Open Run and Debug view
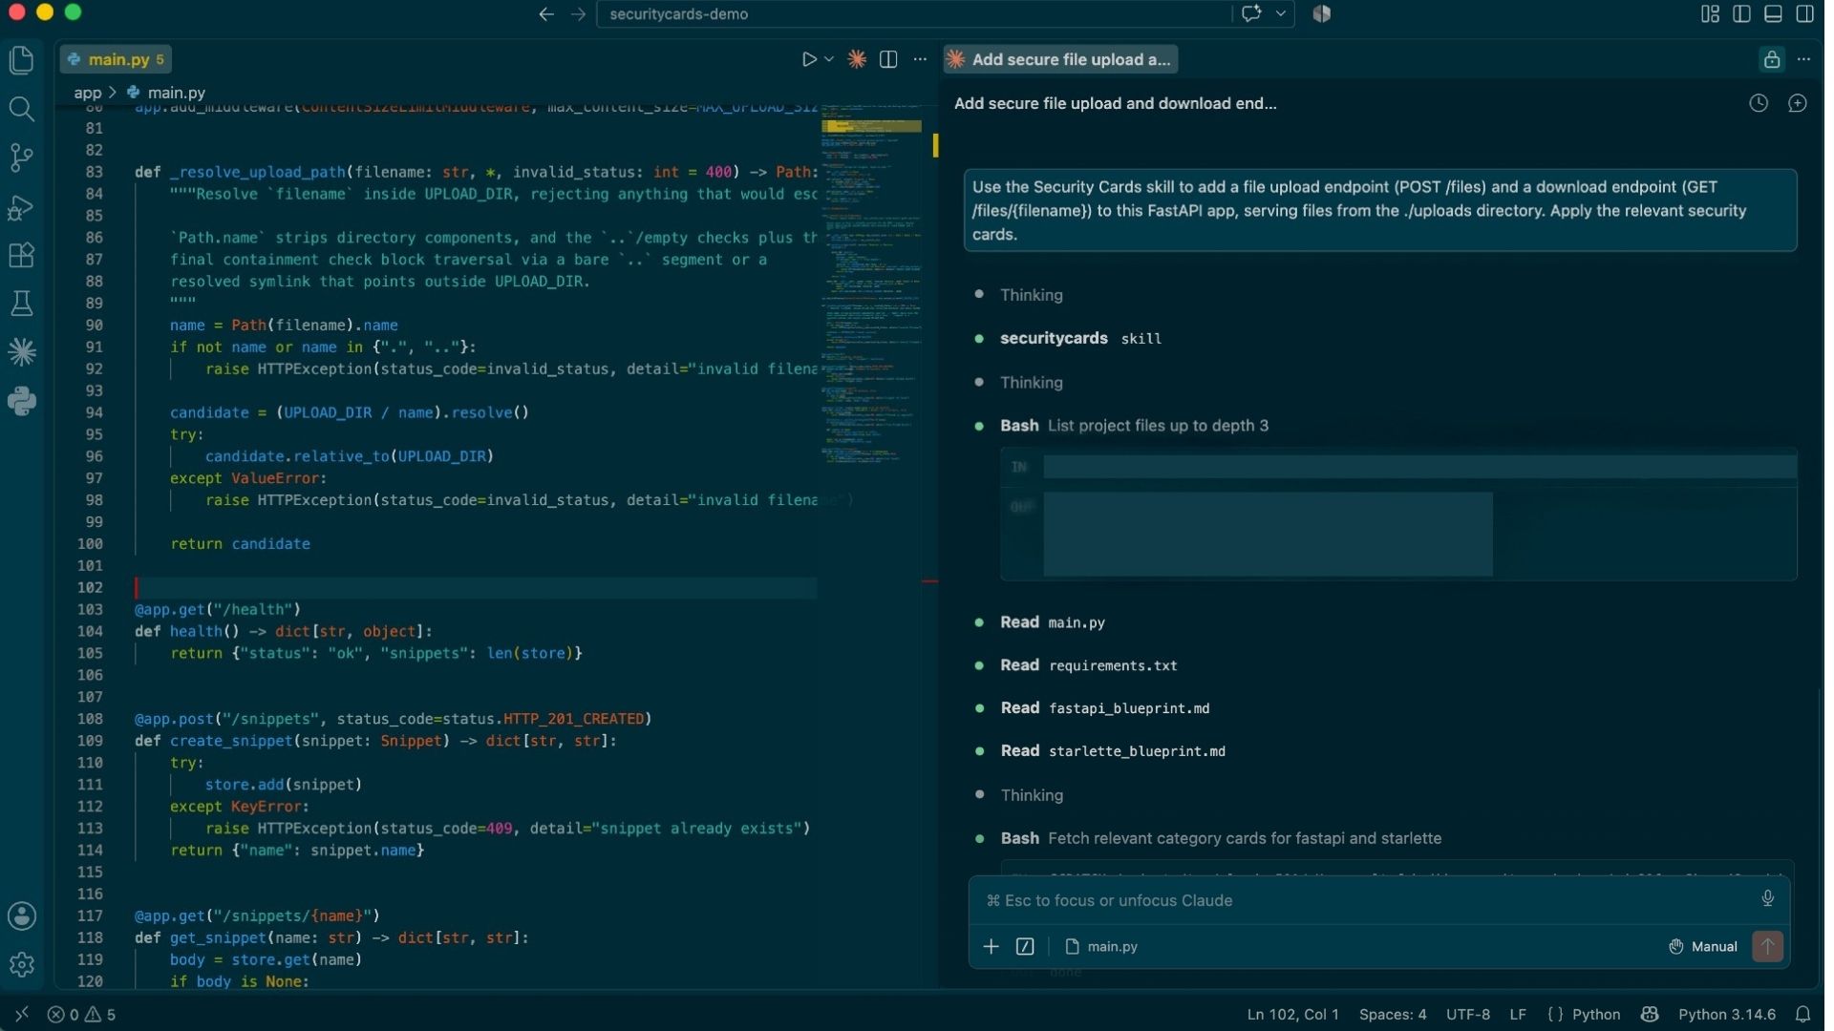The height and width of the screenshot is (1031, 1834). coord(21,207)
